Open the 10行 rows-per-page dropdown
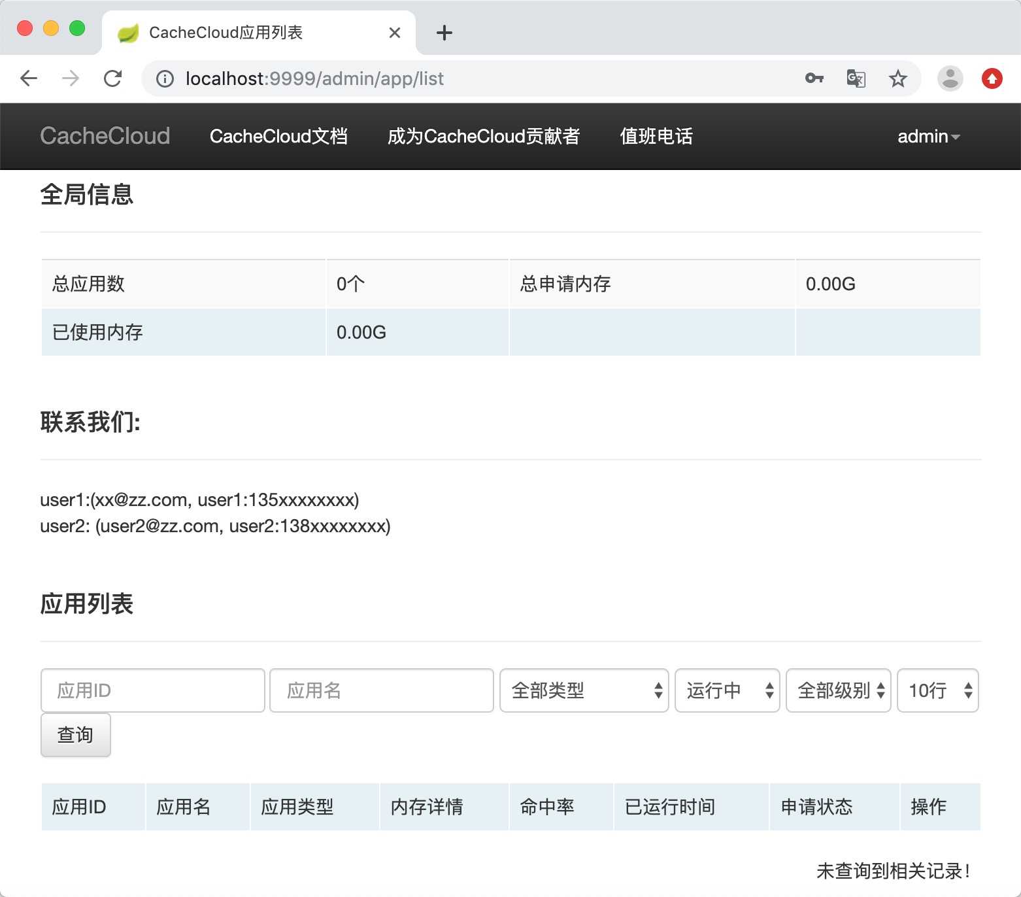Image resolution: width=1021 pixels, height=897 pixels. point(938,690)
